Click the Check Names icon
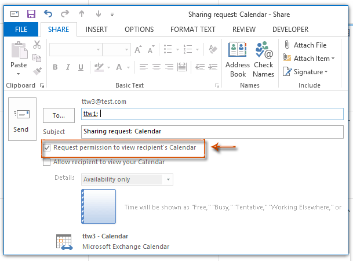 [x=264, y=59]
